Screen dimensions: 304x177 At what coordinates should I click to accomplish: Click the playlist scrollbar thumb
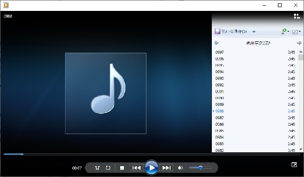point(301,57)
